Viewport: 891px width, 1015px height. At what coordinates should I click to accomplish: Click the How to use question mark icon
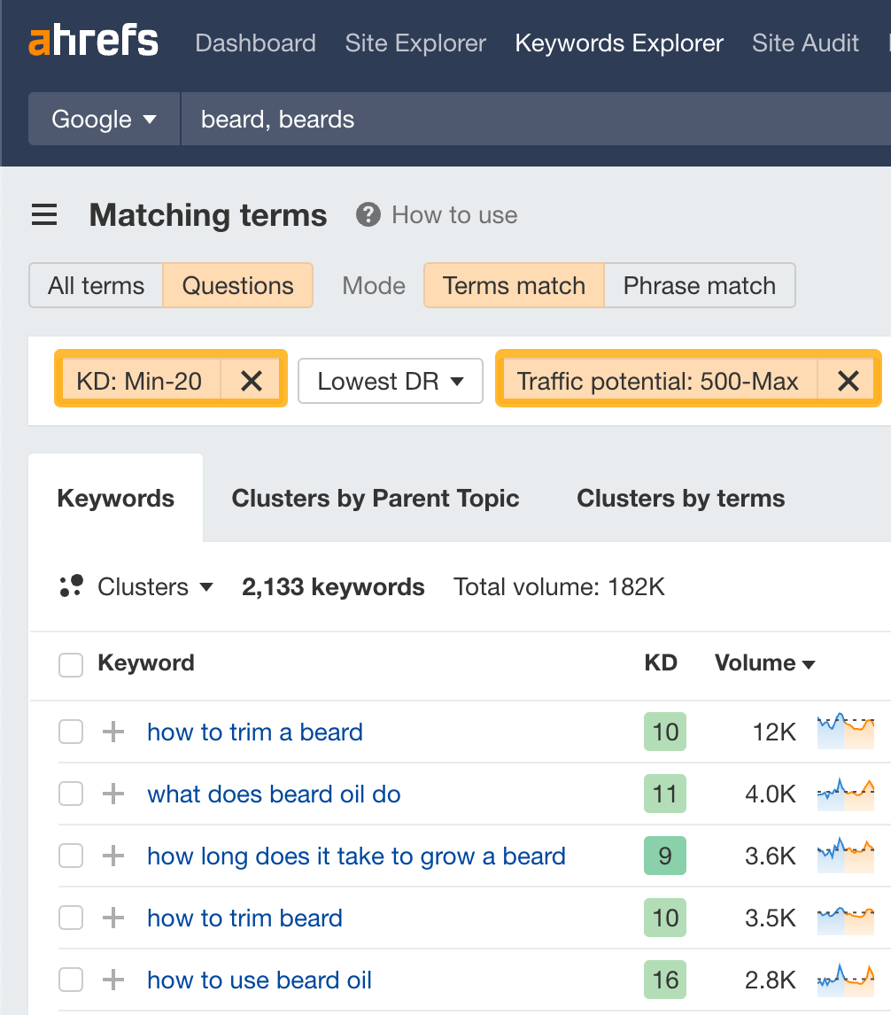click(368, 214)
